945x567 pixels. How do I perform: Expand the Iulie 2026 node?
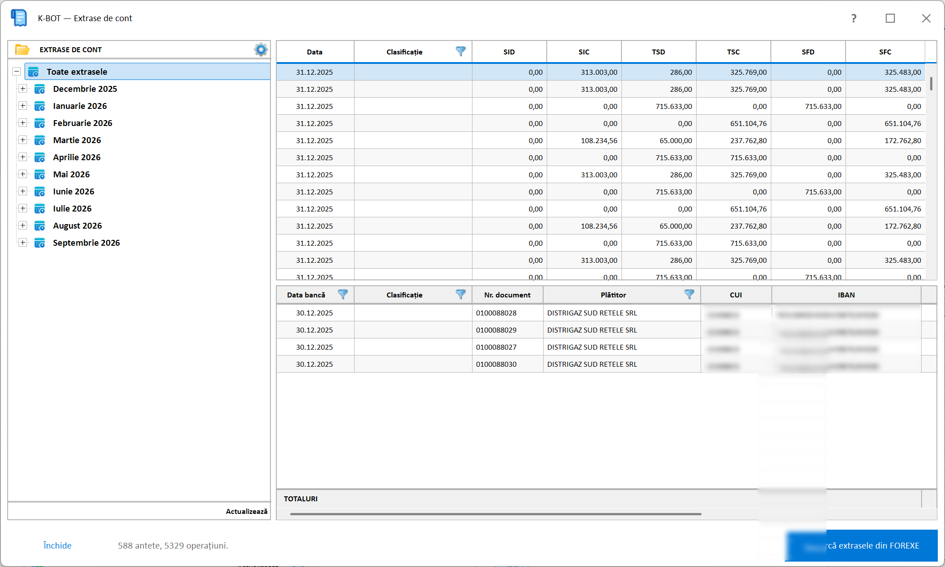(x=22, y=208)
